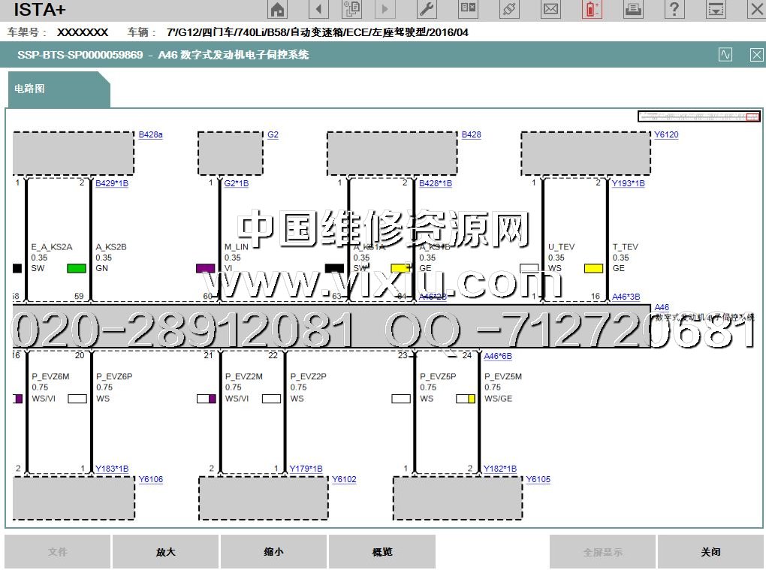Open the activity list icon beside back arrow
Image resolution: width=766 pixels, height=570 pixels.
(351, 10)
